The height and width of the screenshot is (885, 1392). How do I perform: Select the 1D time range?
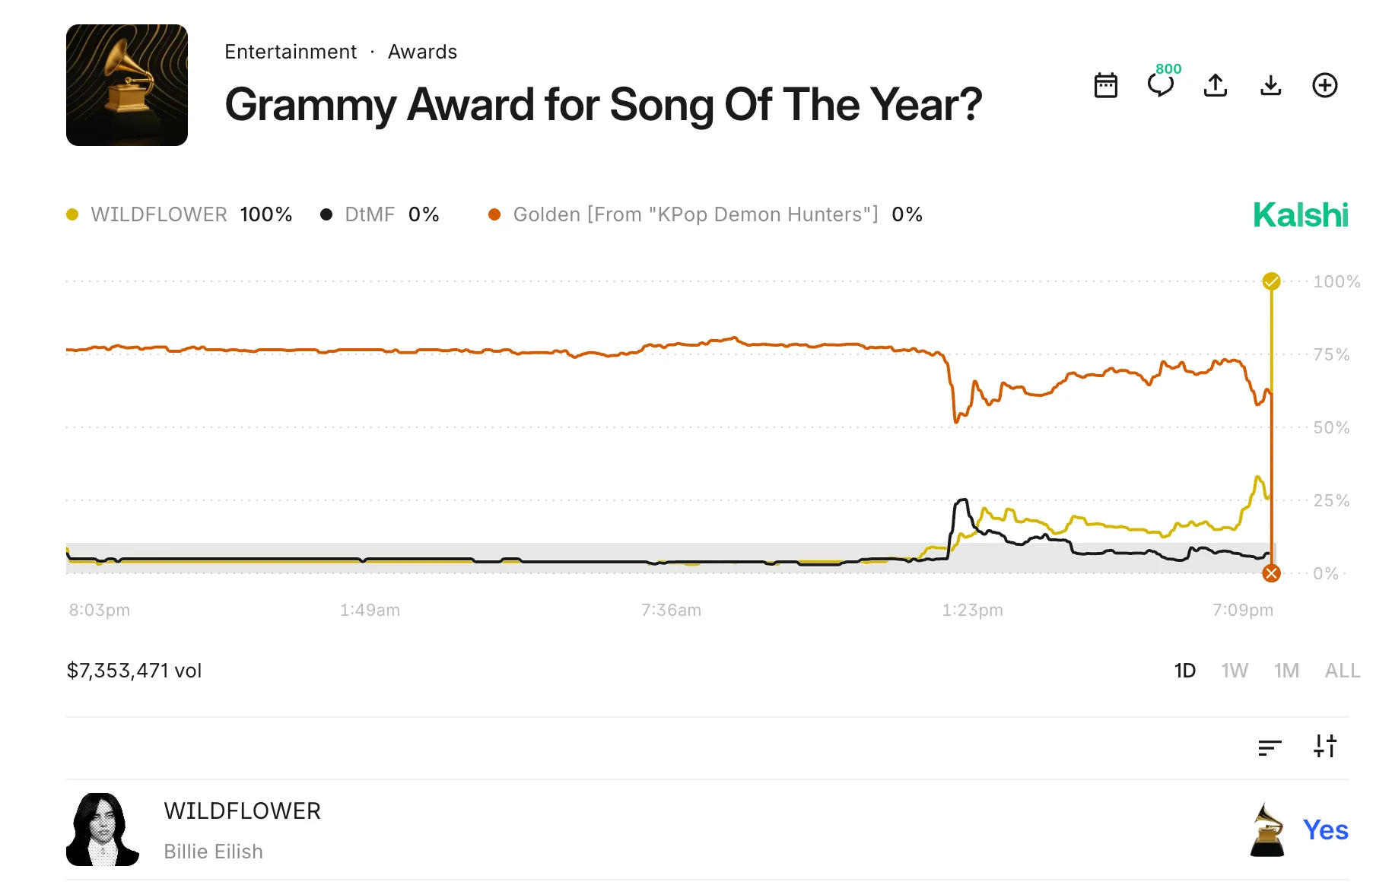pyautogui.click(x=1185, y=671)
